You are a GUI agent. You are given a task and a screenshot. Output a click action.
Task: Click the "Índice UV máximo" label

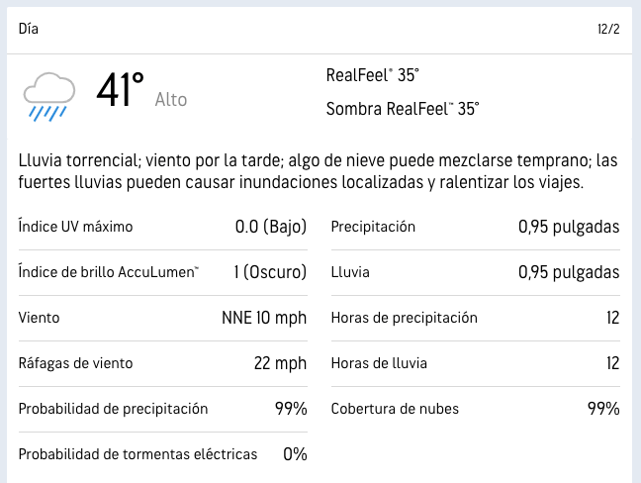tap(75, 227)
